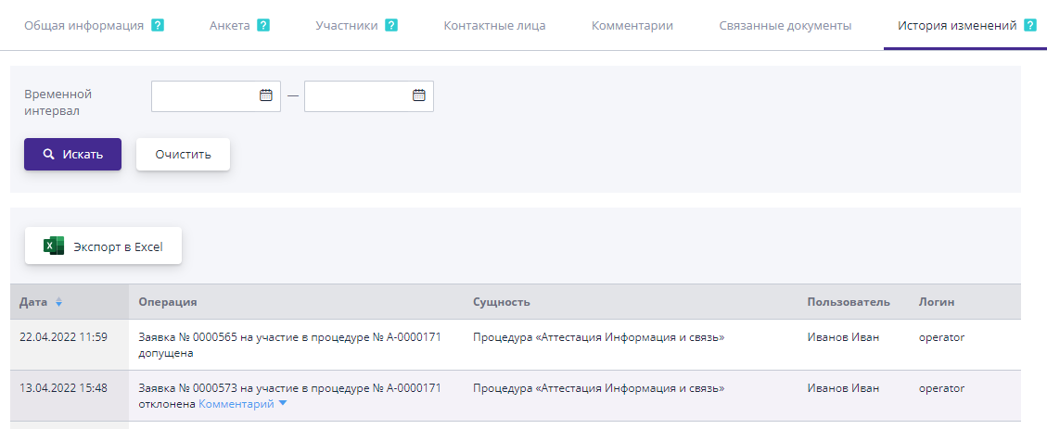Switch to Общая информация tab
This screenshot has width=1047, height=429.
click(83, 26)
